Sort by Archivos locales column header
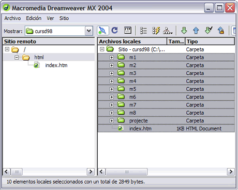Screen dimensions: 238x190 point(132,42)
